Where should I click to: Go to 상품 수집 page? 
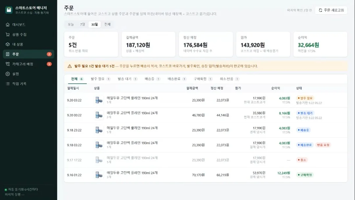(29, 35)
